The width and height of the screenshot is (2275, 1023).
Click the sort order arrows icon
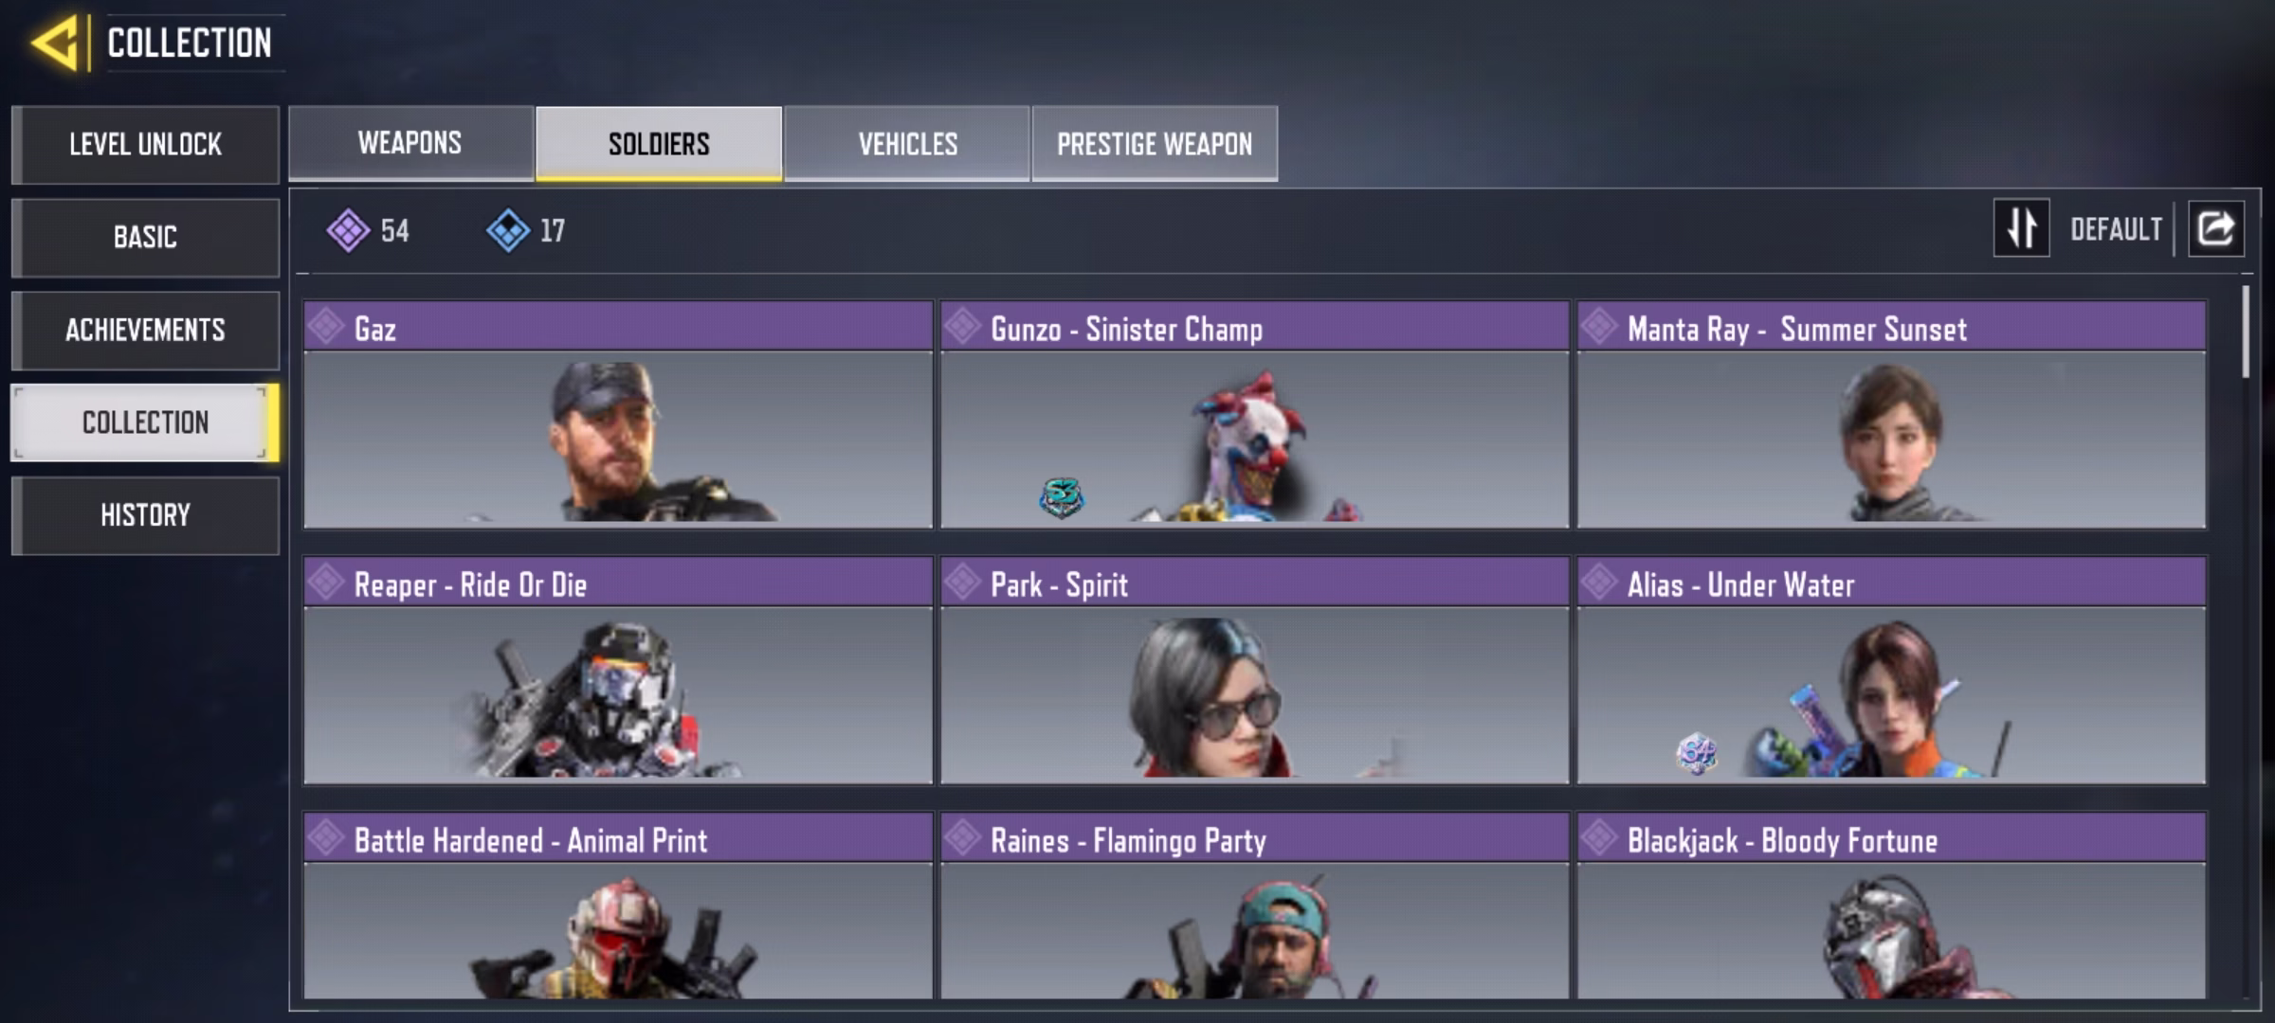2022,228
